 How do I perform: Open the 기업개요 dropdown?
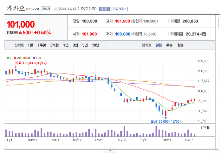tap(120, 9)
